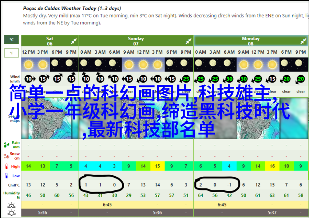
Task: Click the Chill °C row label
Action: pyautogui.click(x=14, y=185)
